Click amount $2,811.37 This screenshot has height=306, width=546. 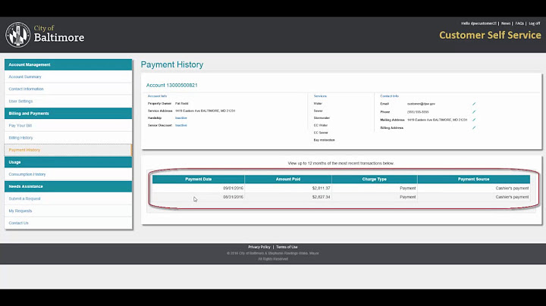coord(321,188)
